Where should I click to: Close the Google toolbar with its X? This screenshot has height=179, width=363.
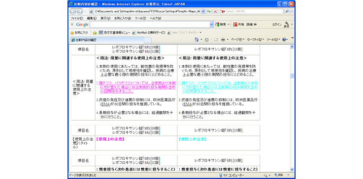coord(72,25)
